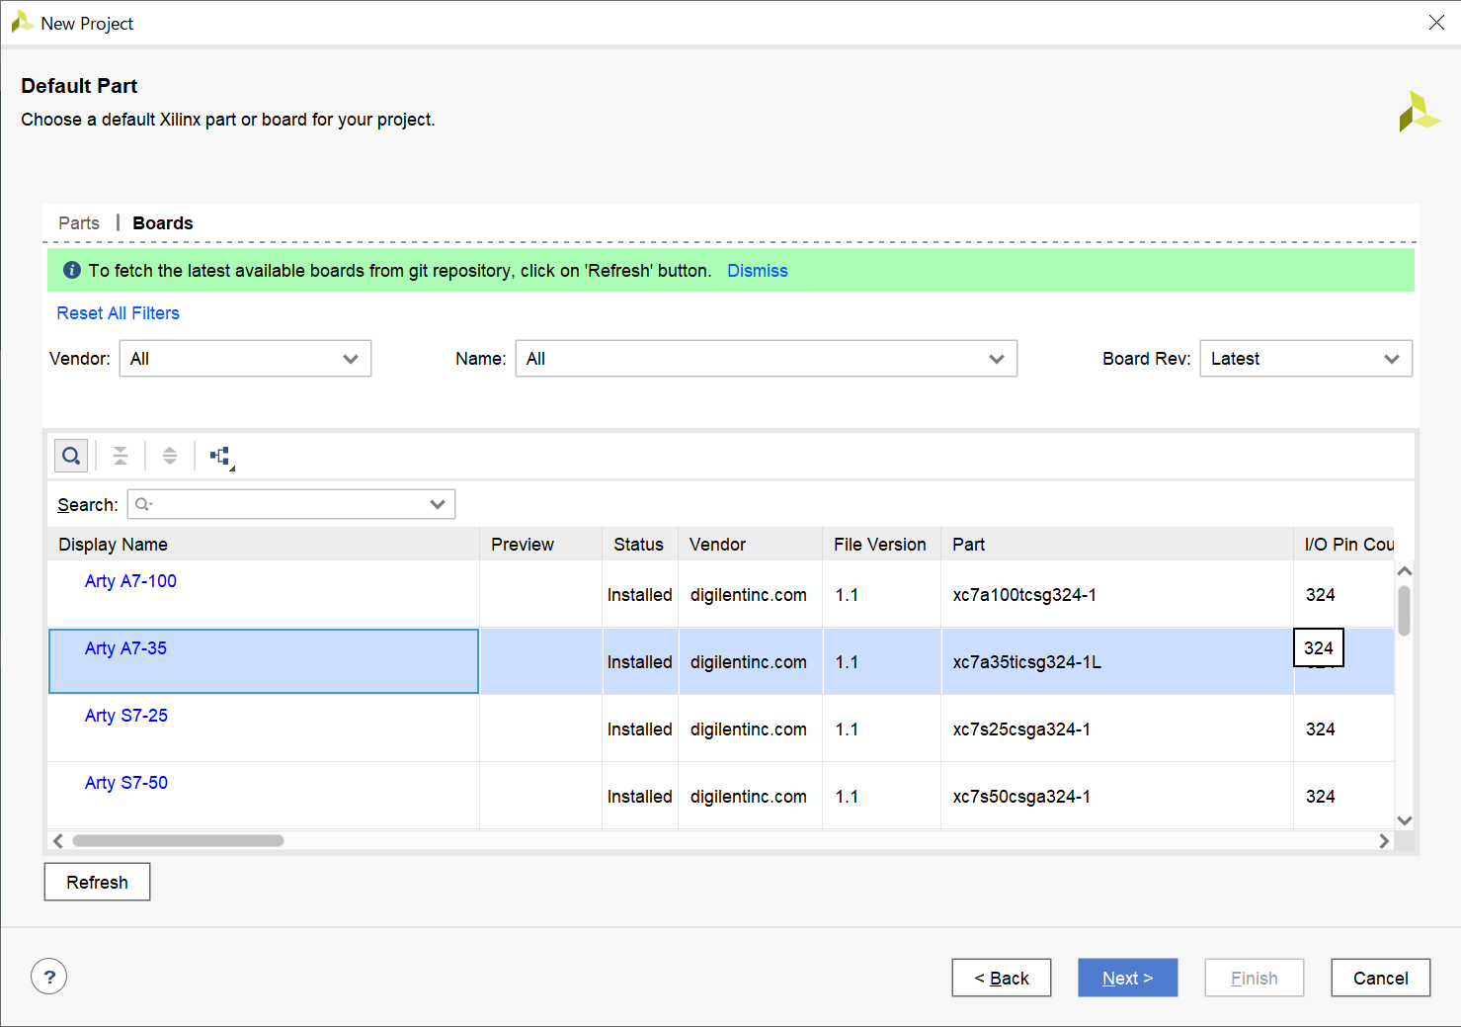Click part cell xc7a100tcsg324-1
This screenshot has width=1461, height=1027.
[1024, 595]
